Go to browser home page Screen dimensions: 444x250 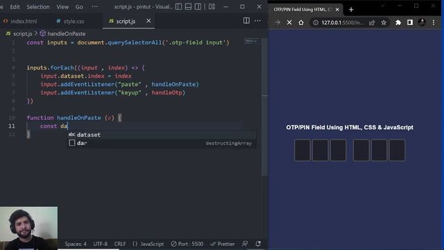pos(301,22)
